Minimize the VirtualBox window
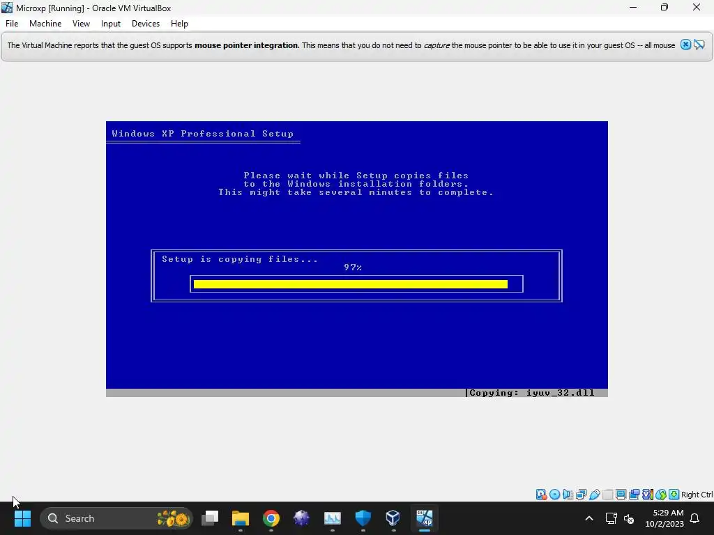The image size is (714, 535). (633, 7)
